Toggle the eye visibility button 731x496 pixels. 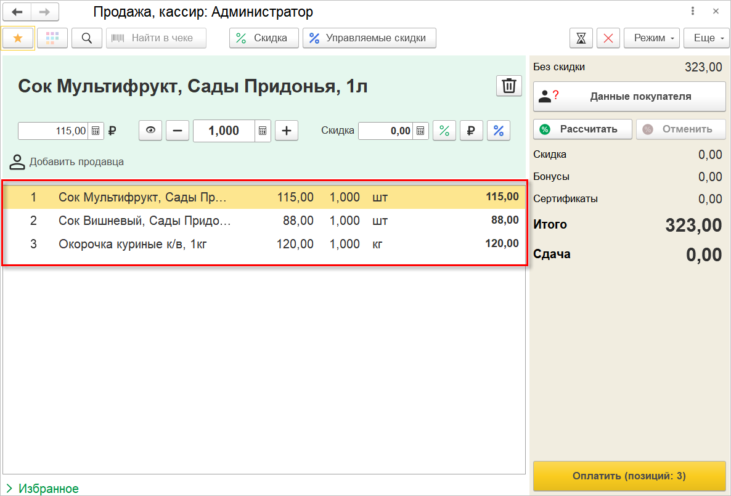tap(150, 131)
